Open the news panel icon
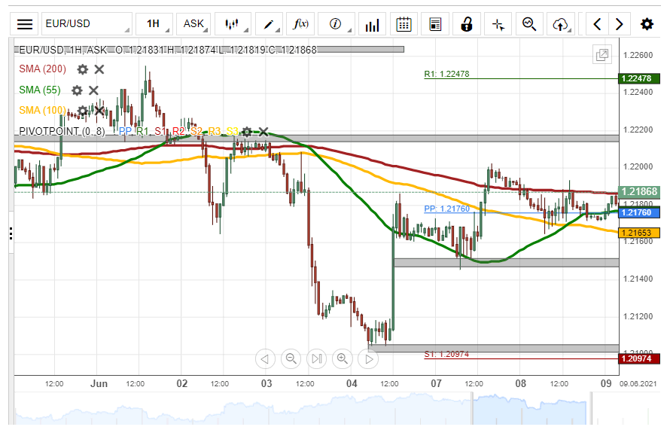 (435, 24)
